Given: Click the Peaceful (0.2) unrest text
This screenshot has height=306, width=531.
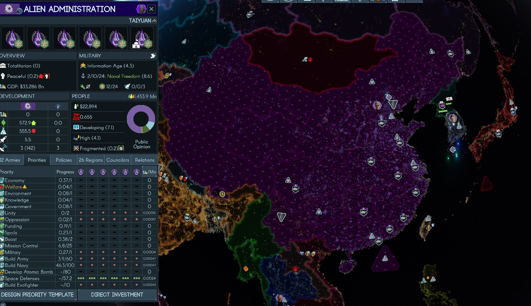Looking at the screenshot, I should (23, 76).
